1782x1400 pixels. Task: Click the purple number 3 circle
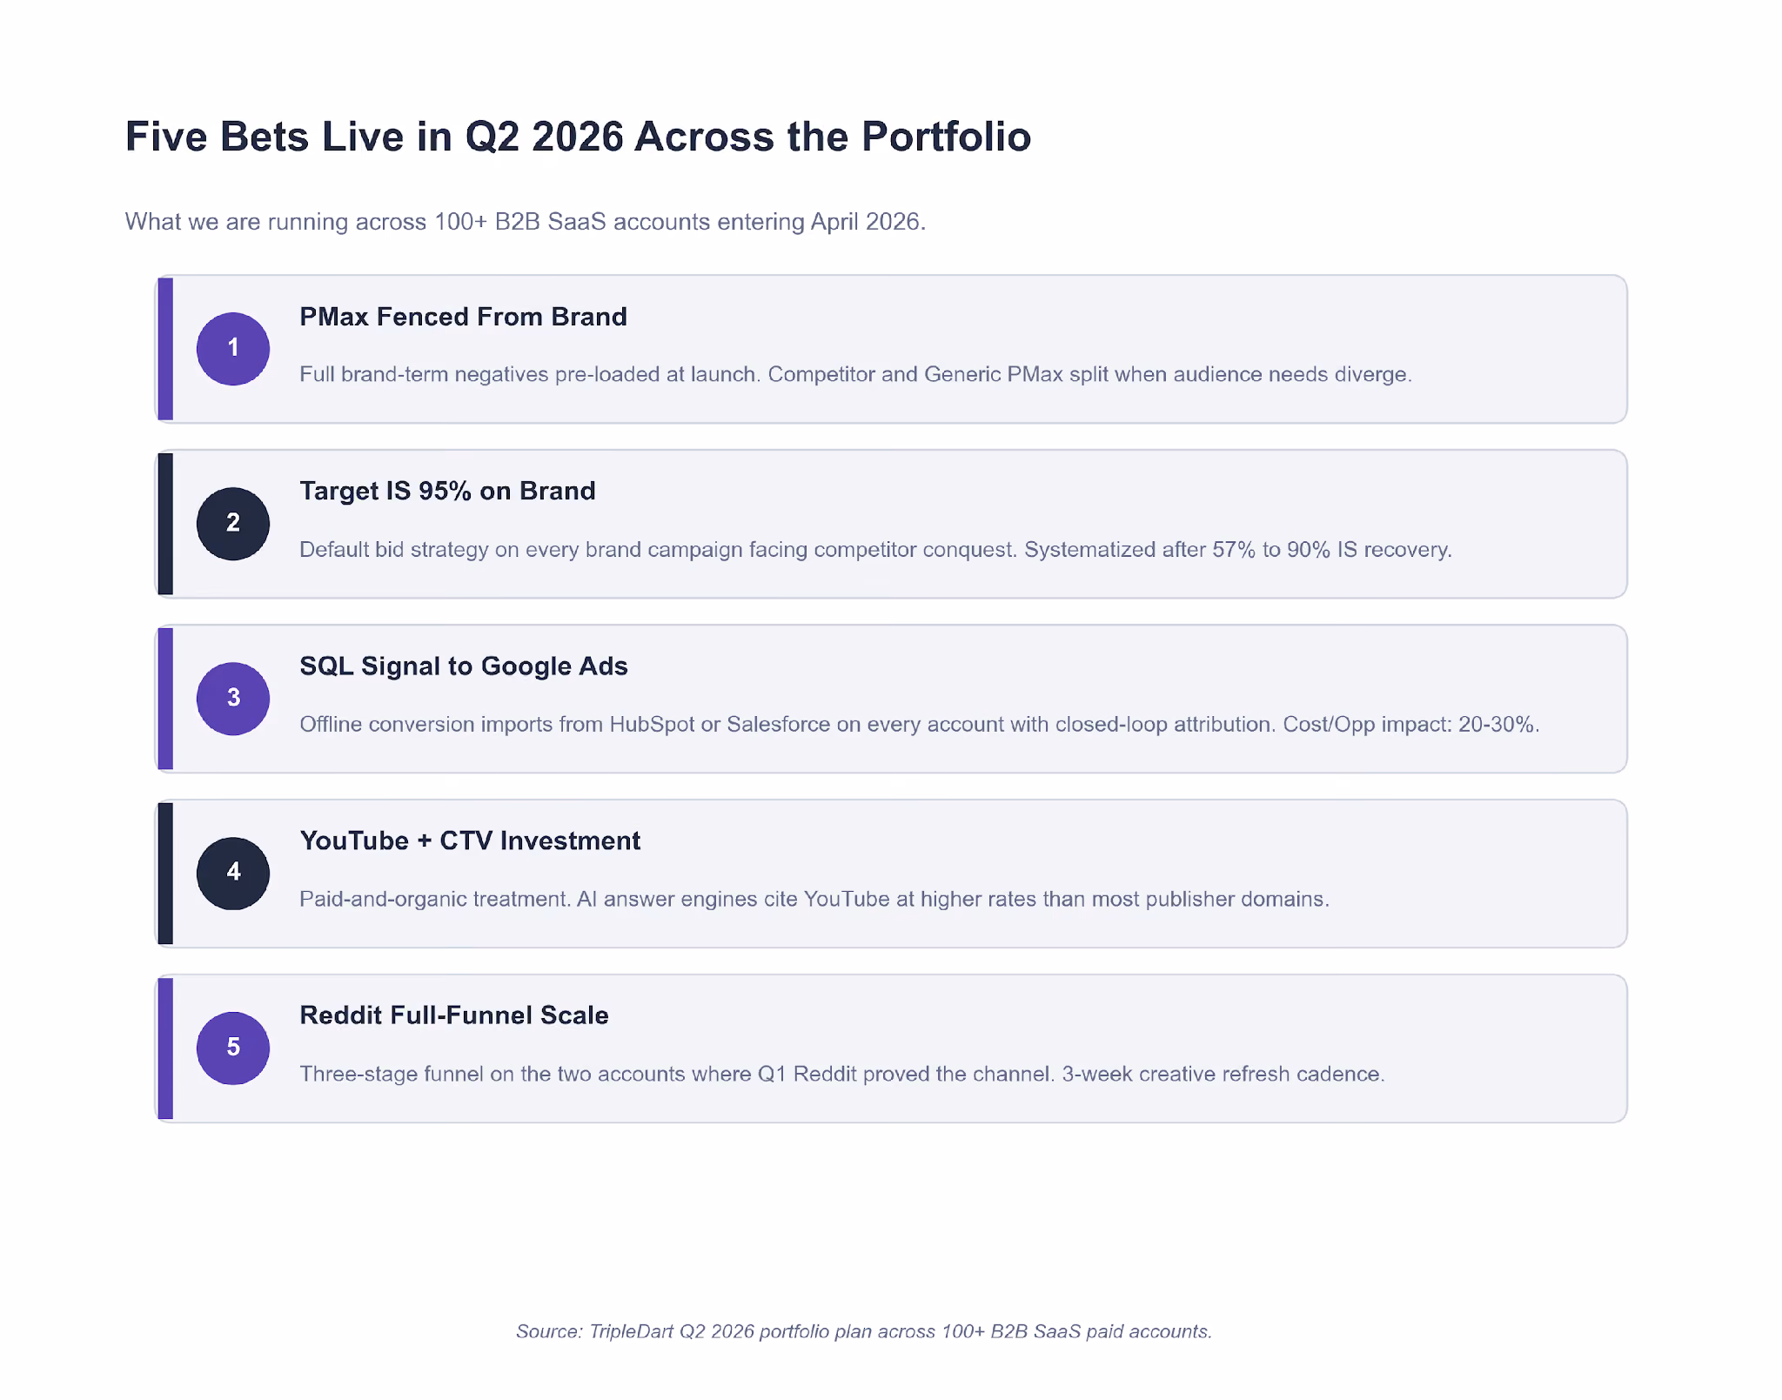point(232,698)
